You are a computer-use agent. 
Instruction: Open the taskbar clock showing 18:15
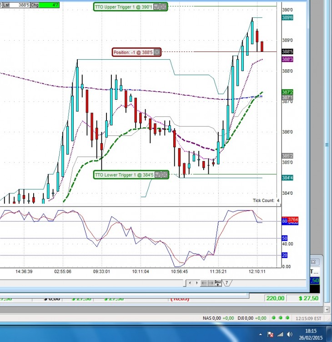coord(311,334)
